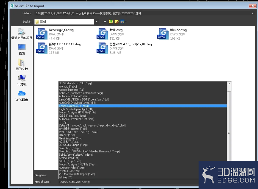Open the Files of type combo box

click(x=128, y=182)
